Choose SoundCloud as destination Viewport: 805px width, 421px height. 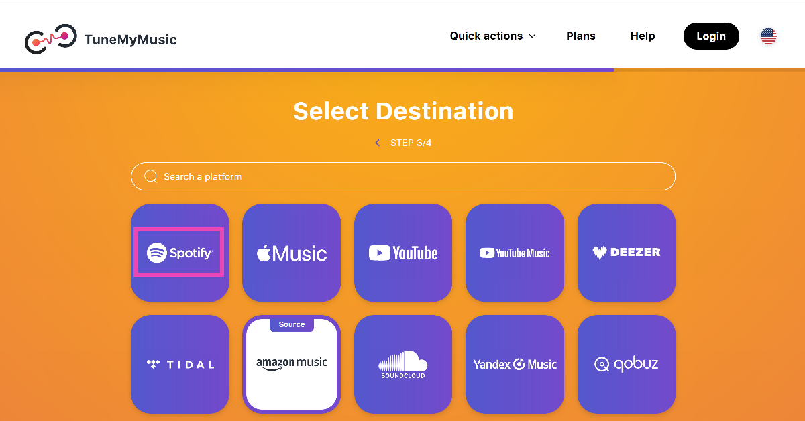coord(403,364)
